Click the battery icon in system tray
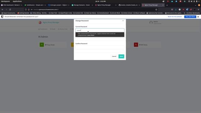 point(197,1)
